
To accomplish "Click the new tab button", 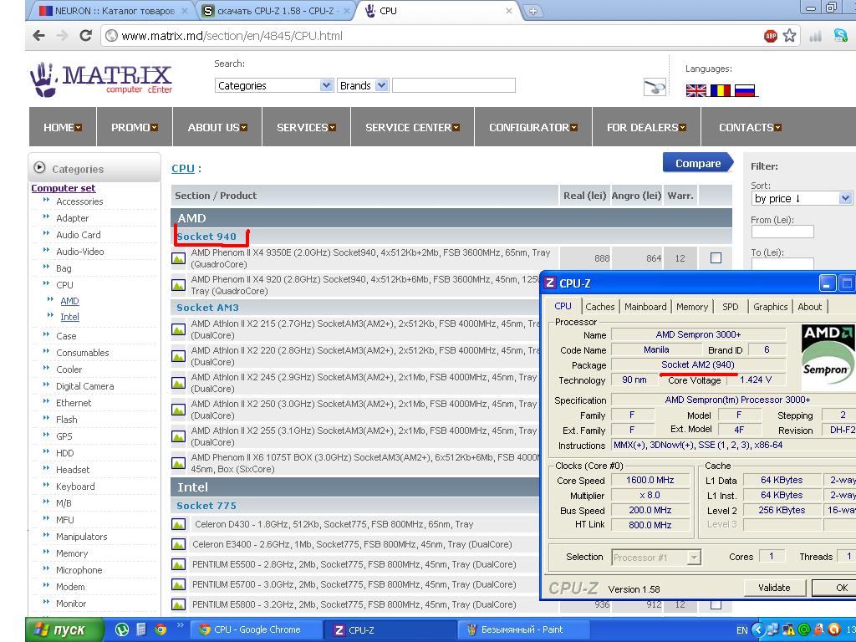I will [532, 11].
